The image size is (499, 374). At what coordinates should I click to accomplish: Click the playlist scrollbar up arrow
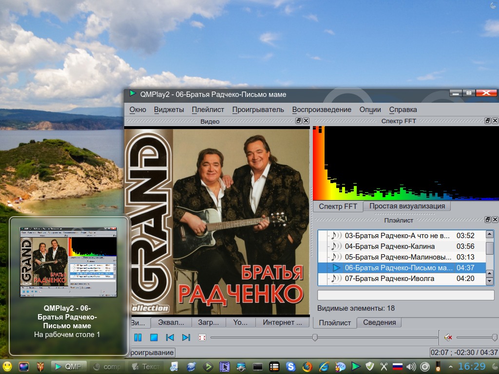[x=489, y=235]
